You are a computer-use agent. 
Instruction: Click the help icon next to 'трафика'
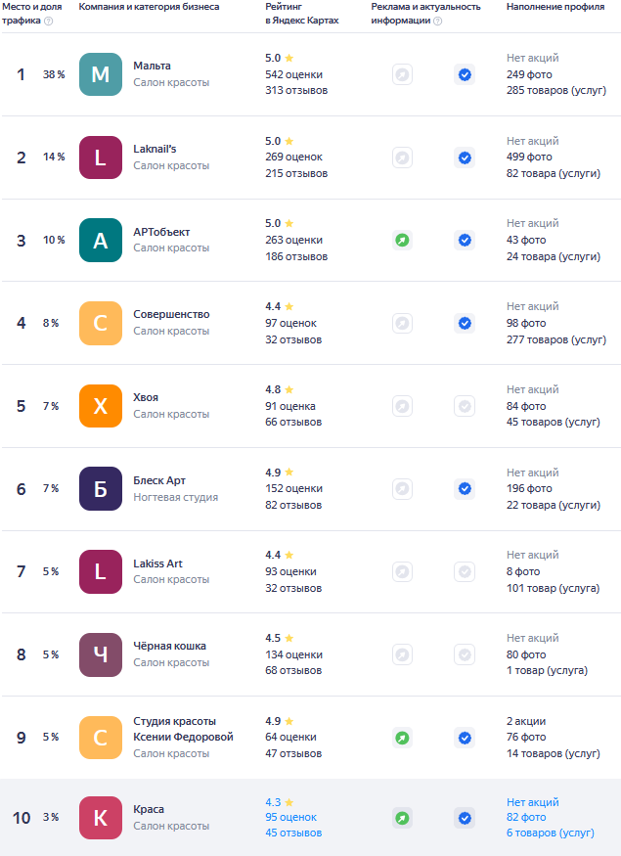(48, 21)
